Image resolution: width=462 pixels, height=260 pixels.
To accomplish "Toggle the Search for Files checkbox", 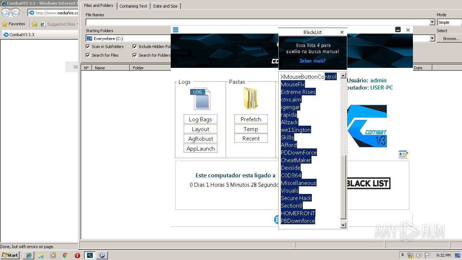I will tap(88, 55).
